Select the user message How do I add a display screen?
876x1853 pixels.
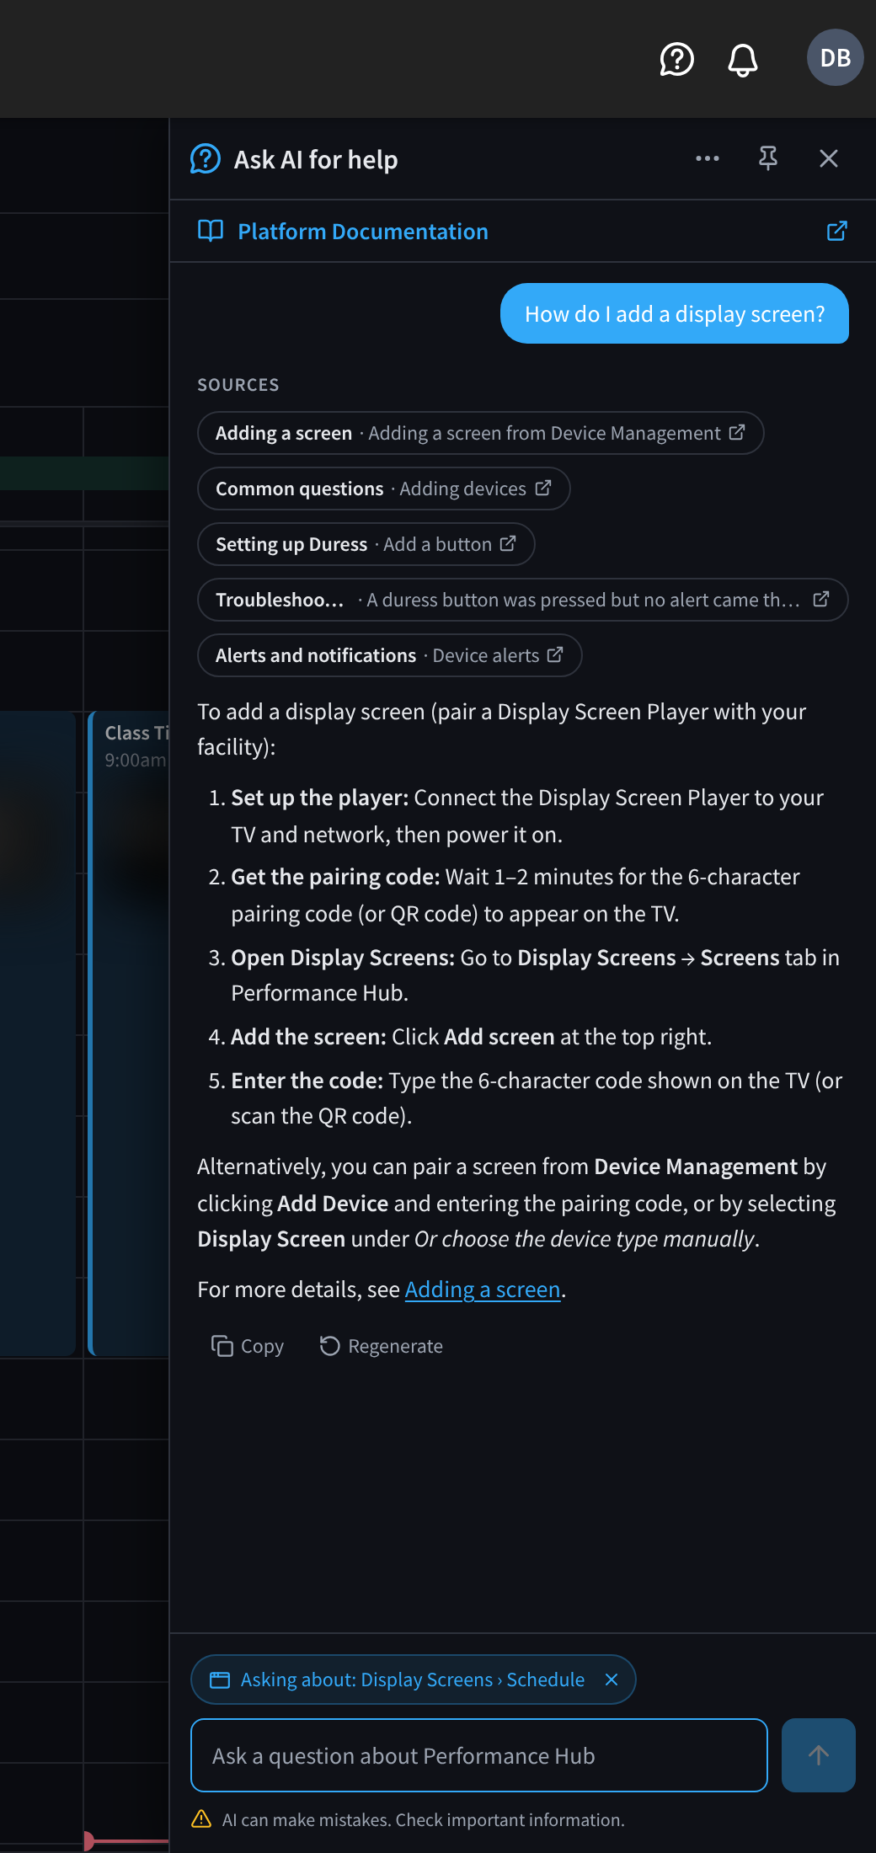[675, 313]
